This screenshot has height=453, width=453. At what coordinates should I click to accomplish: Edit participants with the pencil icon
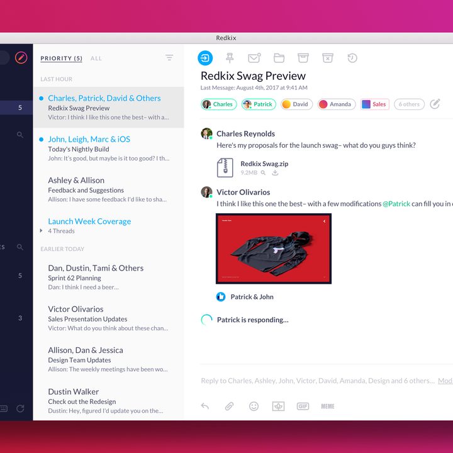click(x=435, y=104)
